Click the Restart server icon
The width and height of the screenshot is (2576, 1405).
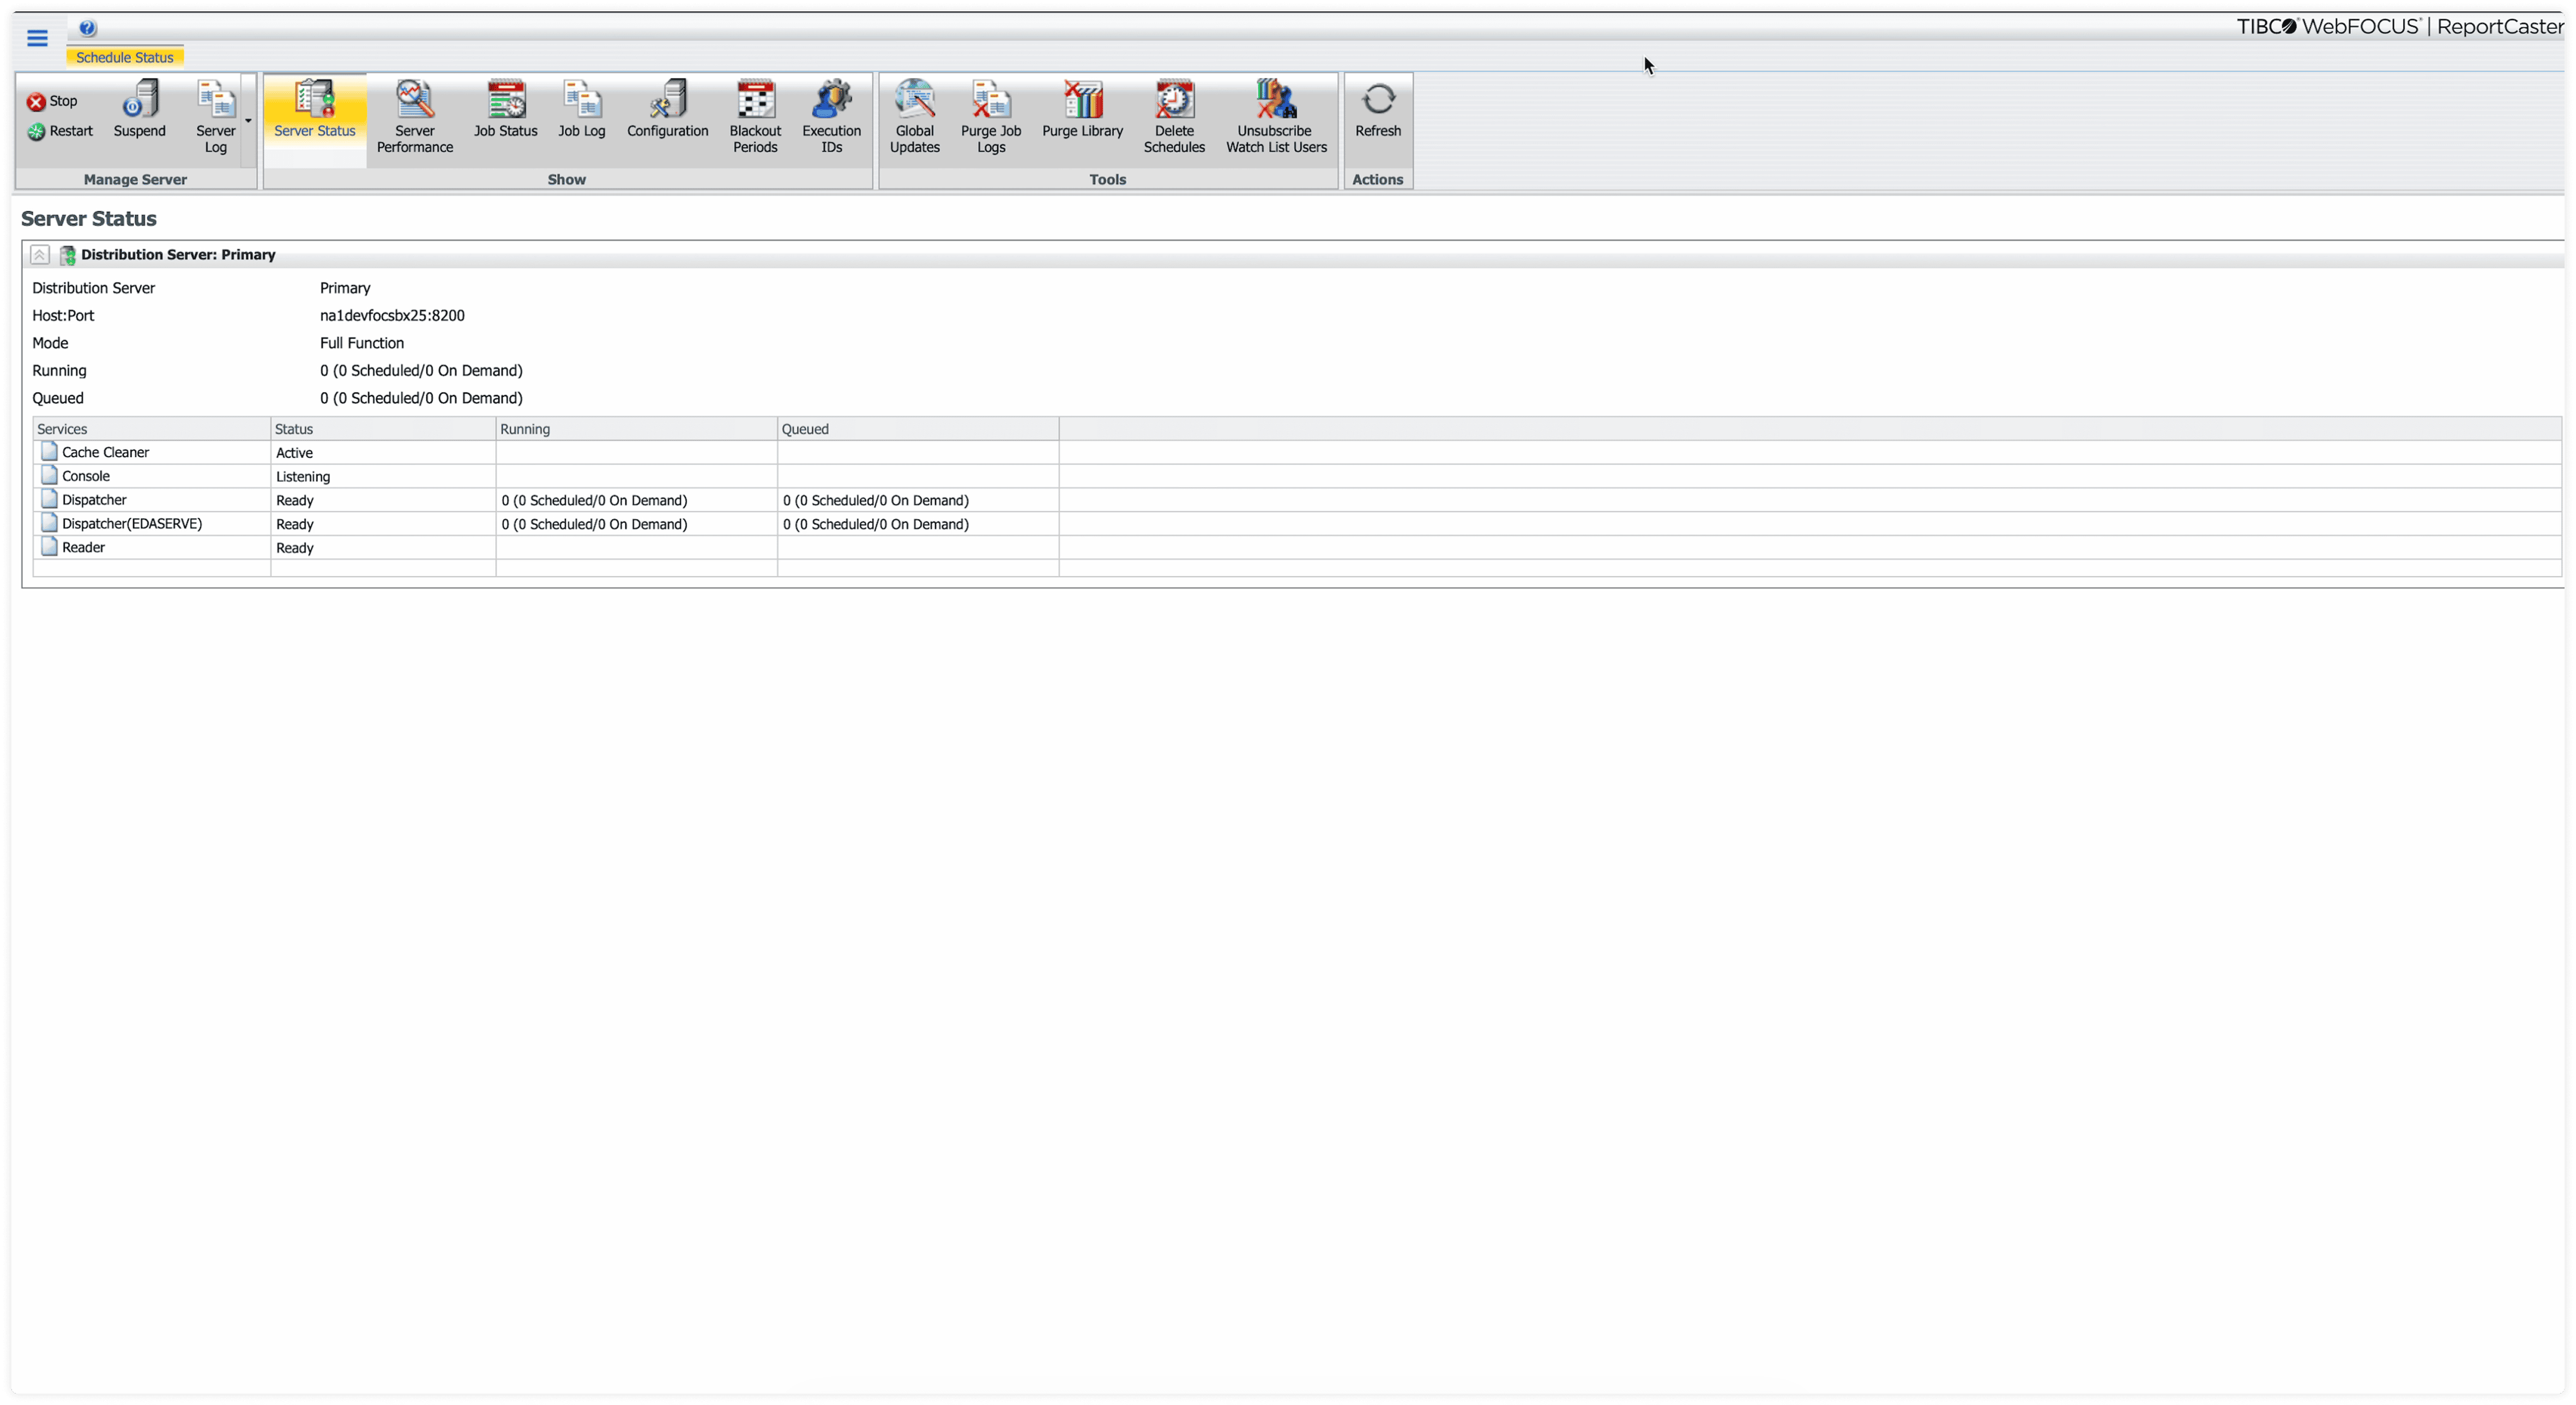tap(36, 131)
